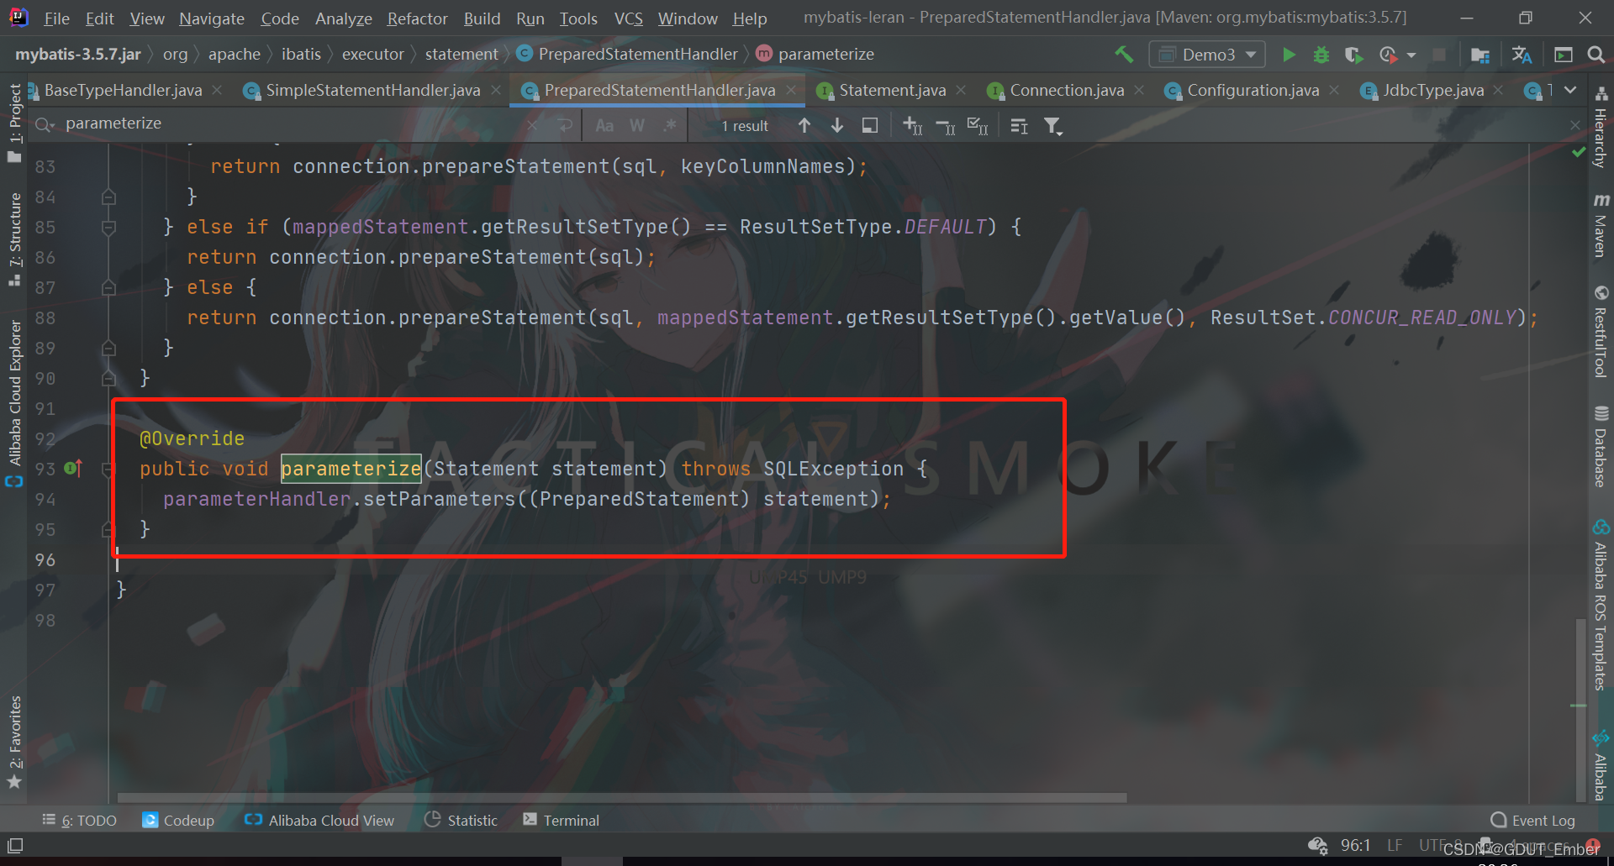The height and width of the screenshot is (866, 1614).
Task: Expand the hidden editor tabs chevron
Action: point(1570,90)
